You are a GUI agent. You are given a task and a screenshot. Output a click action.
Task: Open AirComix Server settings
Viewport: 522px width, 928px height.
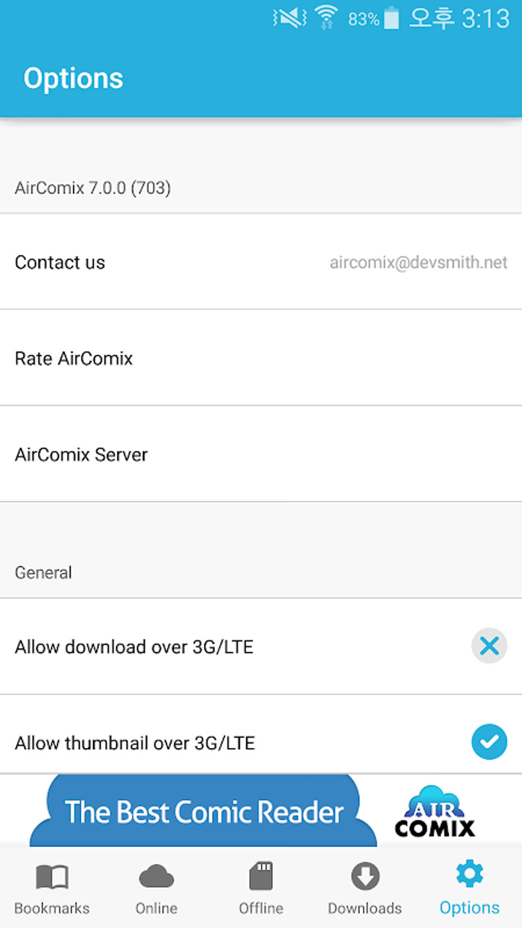pyautogui.click(x=81, y=455)
